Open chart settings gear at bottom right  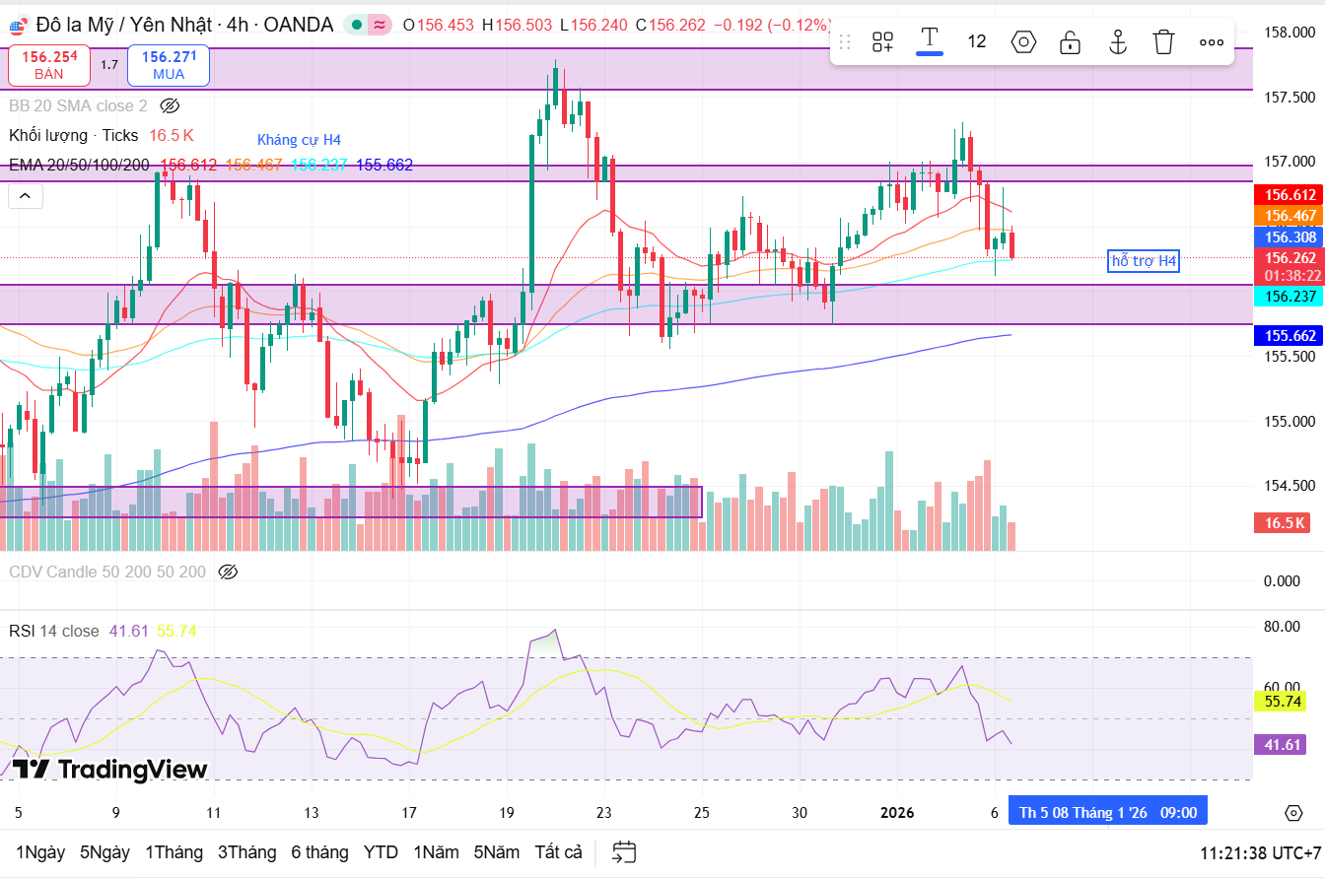click(x=1293, y=813)
